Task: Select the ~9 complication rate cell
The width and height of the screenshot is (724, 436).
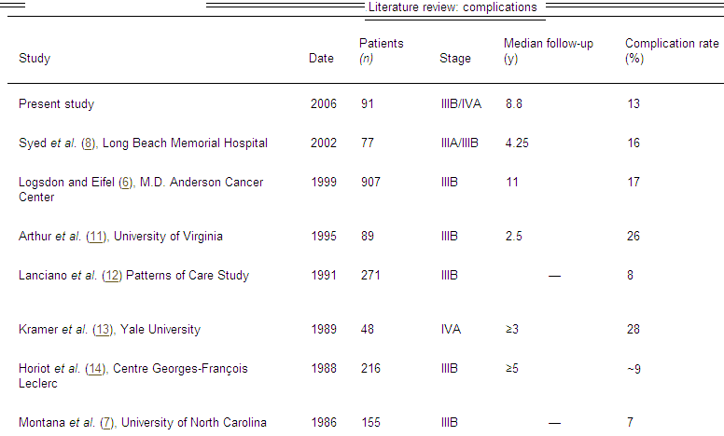Action: (x=633, y=369)
